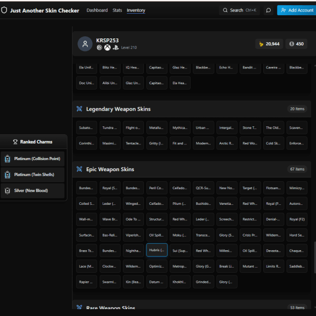Click the renown currency icon beside 20,944

[x=261, y=44]
